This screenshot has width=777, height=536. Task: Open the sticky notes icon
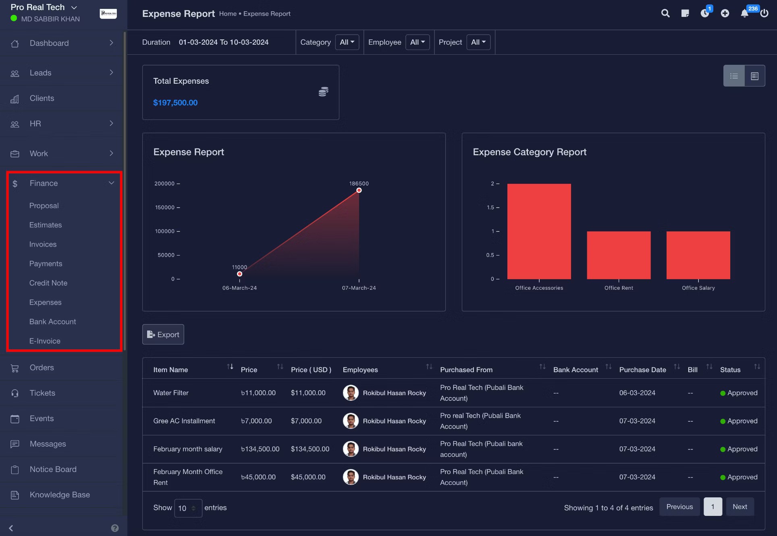coord(685,13)
